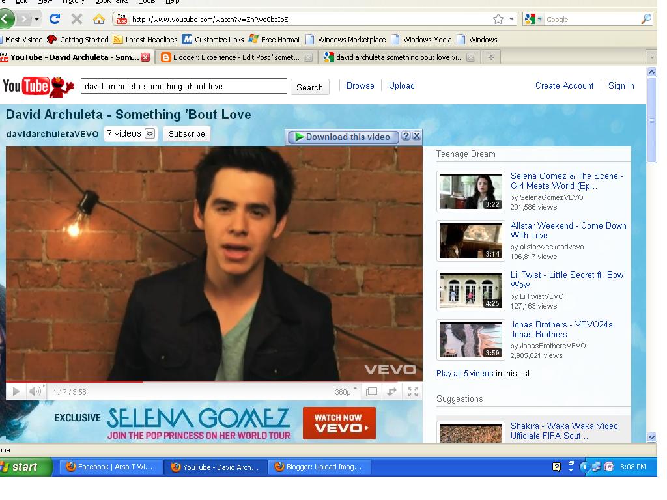Screen dimensions: 667x500
Task: Bookmark this page with the star icon
Action: [498, 19]
